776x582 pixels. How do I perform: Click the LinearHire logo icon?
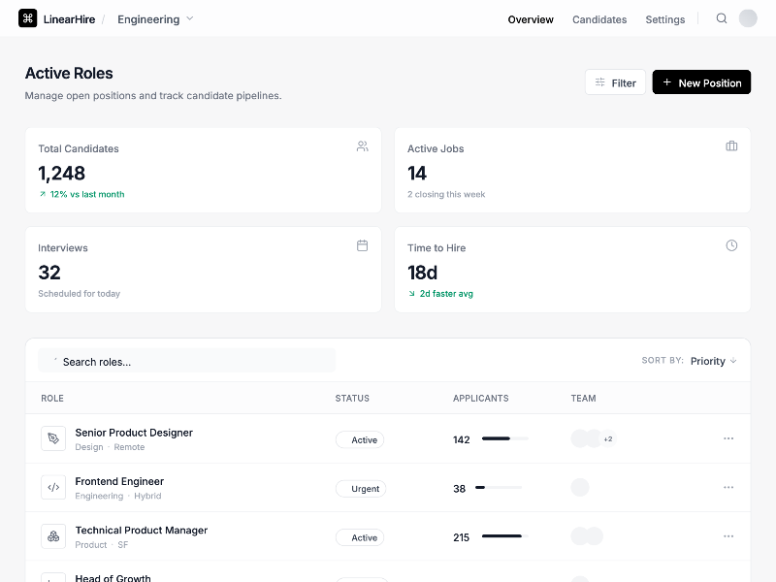(x=28, y=18)
